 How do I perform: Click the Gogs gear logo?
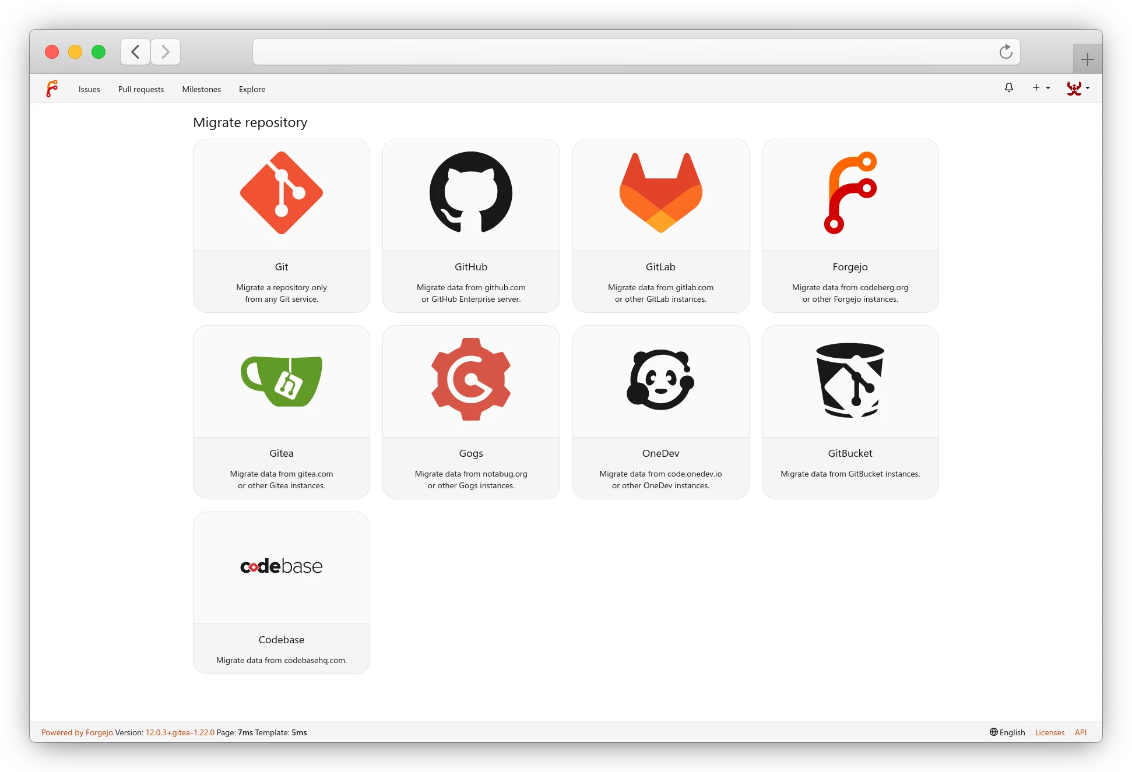click(x=471, y=379)
